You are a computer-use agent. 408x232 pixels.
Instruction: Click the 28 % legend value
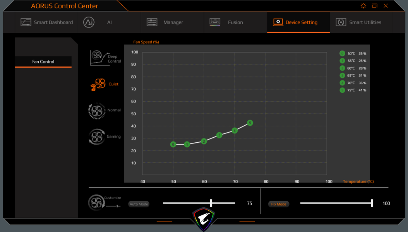pos(362,68)
